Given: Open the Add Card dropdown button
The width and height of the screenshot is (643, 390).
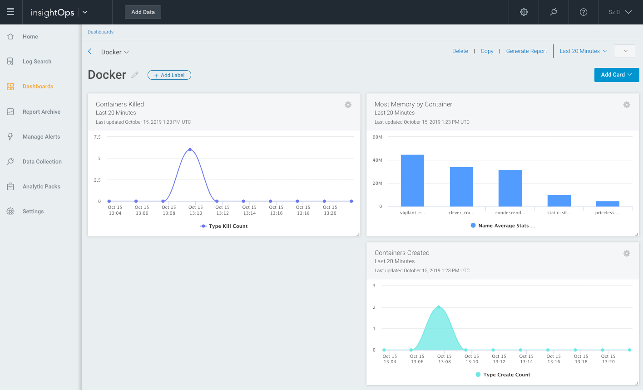Looking at the screenshot, I should pos(617,75).
